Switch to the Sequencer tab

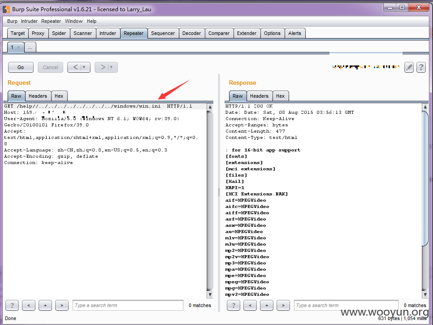(163, 33)
